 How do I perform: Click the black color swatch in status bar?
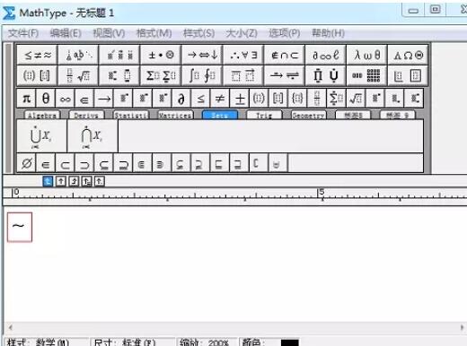pos(290,342)
